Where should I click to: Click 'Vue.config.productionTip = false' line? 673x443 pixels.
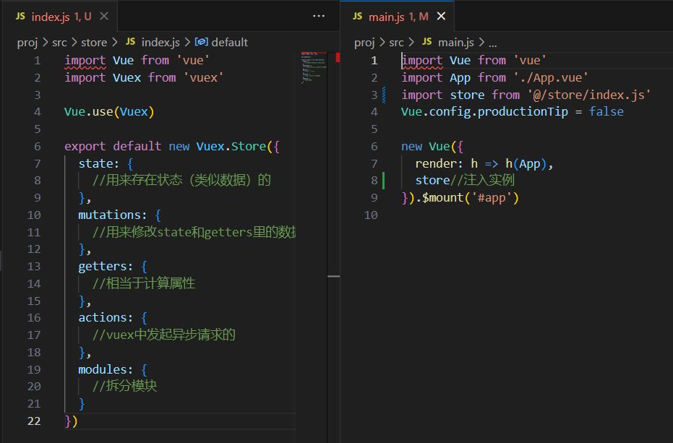tap(512, 112)
